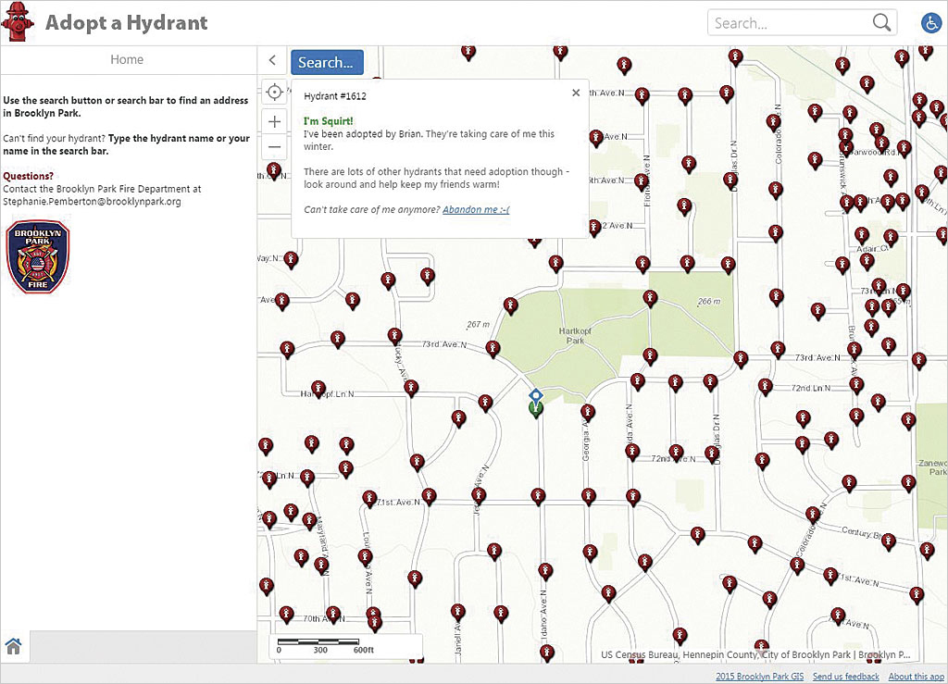This screenshot has width=948, height=684.
Task: Click the Abandon me link
Action: coord(476,210)
